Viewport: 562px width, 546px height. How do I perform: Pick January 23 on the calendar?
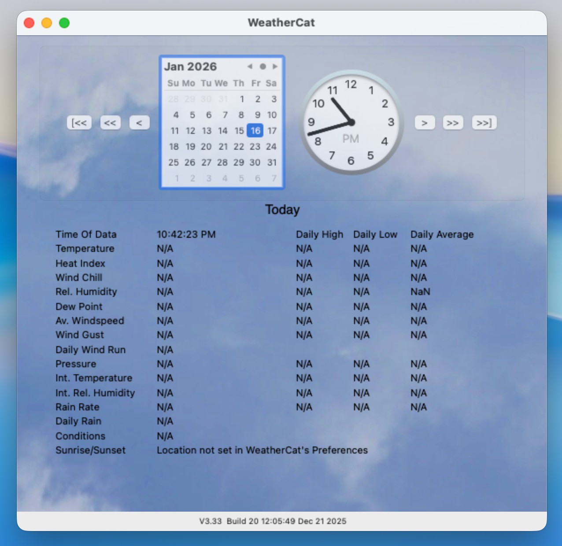tap(255, 147)
